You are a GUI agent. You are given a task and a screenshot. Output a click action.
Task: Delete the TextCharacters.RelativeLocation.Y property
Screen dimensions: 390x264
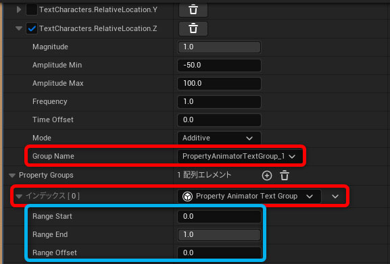coord(193,10)
